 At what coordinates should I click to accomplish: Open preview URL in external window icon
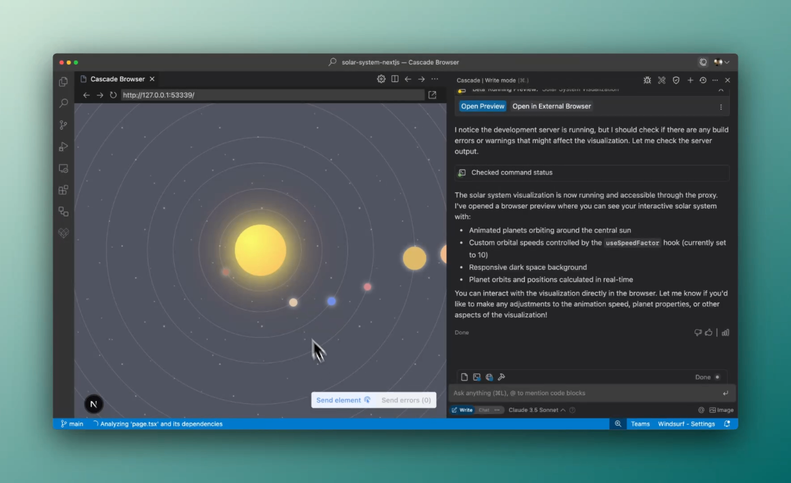tap(432, 95)
